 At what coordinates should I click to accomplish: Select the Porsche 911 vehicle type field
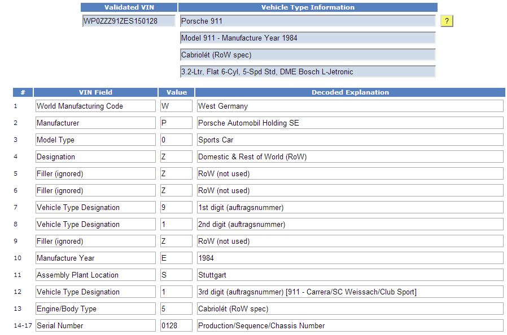pos(308,21)
